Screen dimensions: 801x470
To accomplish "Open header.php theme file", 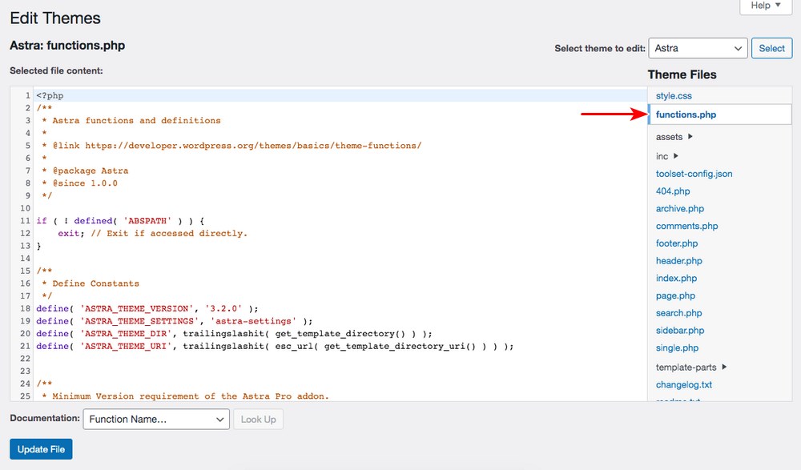I will 678,261.
